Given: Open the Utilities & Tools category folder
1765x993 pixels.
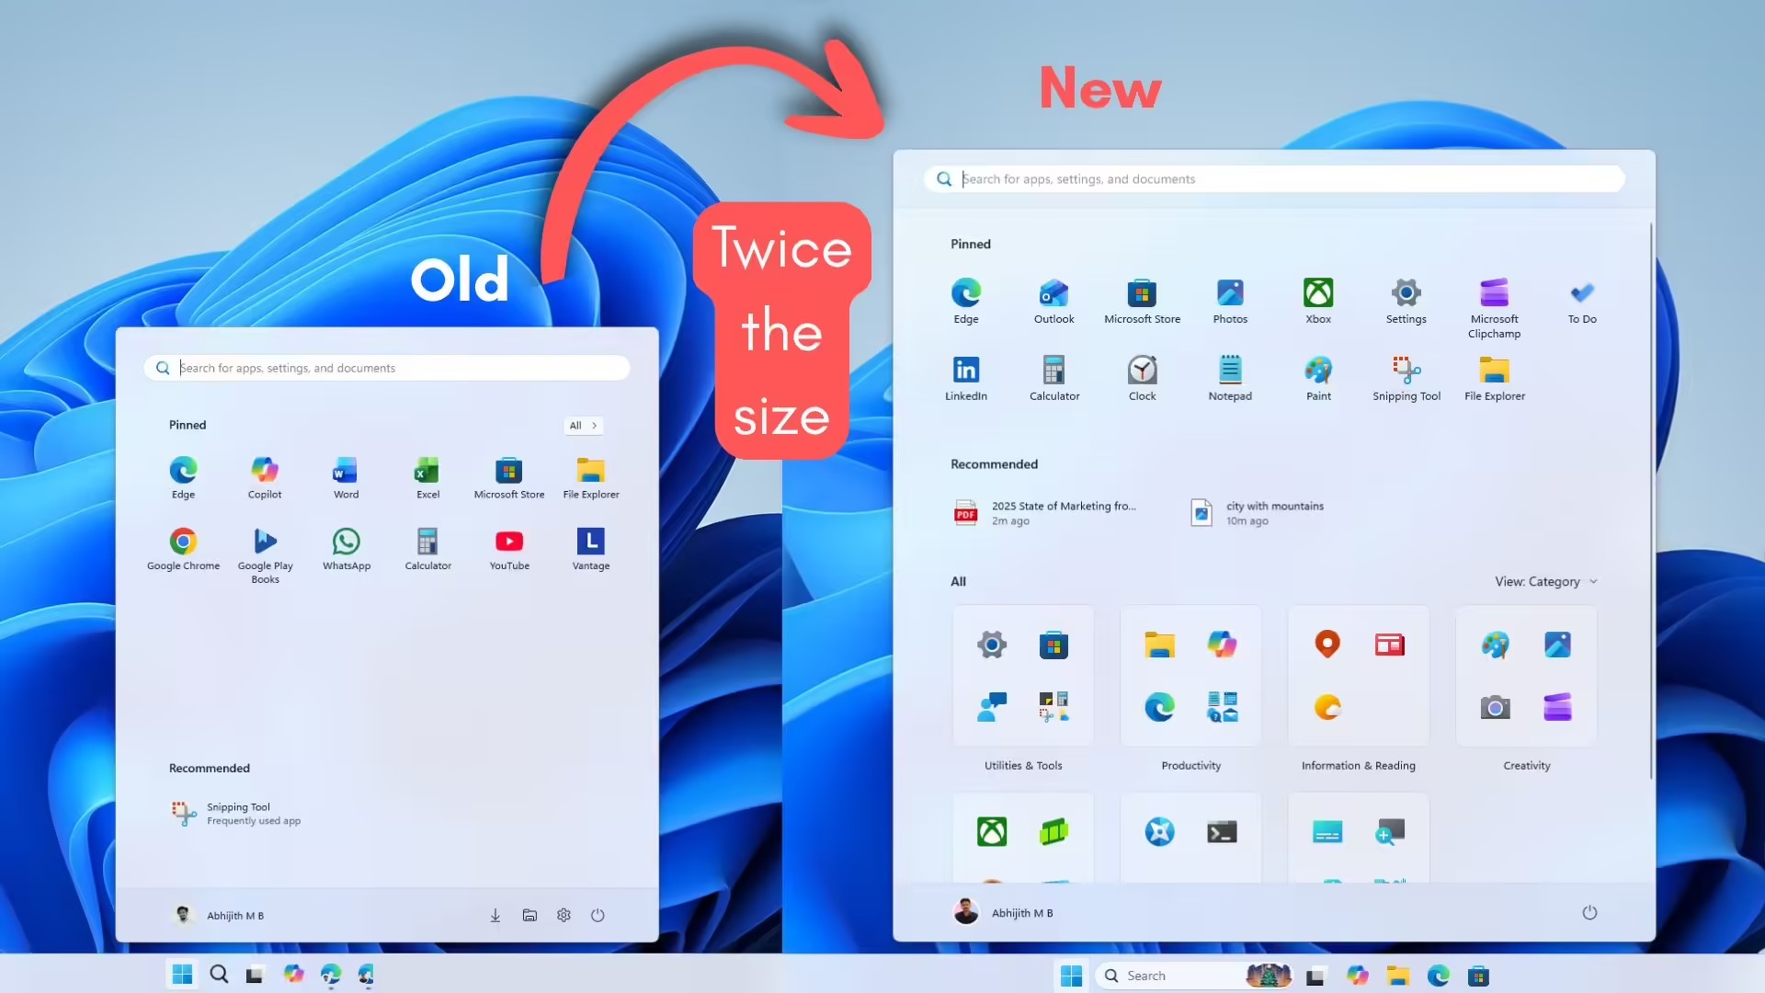Looking at the screenshot, I should point(1022,676).
